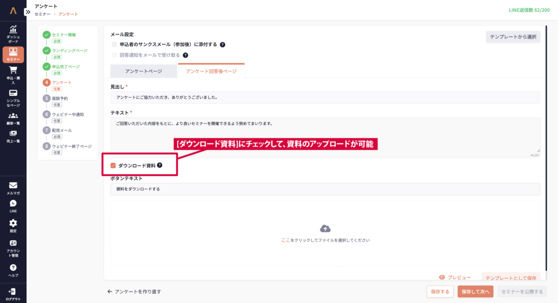Enable 申込者のサンクスメール attachment checkbox
This screenshot has width=558, height=303.
pos(114,45)
